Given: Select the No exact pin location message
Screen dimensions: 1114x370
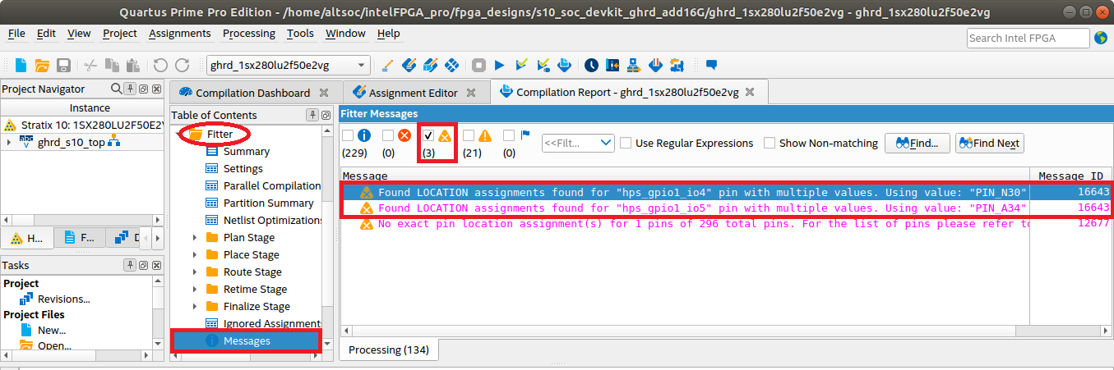Looking at the screenshot, I should tap(727, 224).
